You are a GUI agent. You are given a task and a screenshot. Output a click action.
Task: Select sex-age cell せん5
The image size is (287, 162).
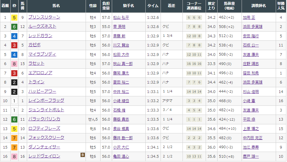(93, 119)
